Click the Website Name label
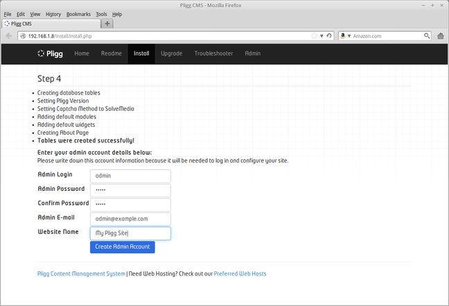Viewport: 449px width, 306px height. 58,232
